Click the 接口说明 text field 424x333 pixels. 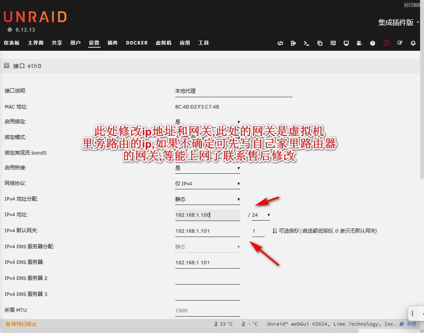point(233,91)
